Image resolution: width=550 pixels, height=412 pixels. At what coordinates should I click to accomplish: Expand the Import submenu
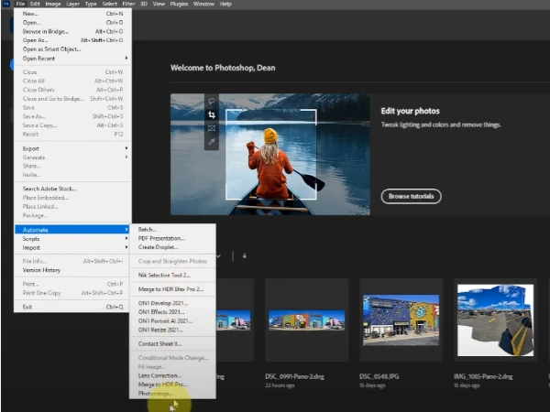[x=72, y=248]
